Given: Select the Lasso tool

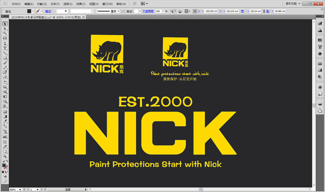Looking at the screenshot, I should pos(5,38).
